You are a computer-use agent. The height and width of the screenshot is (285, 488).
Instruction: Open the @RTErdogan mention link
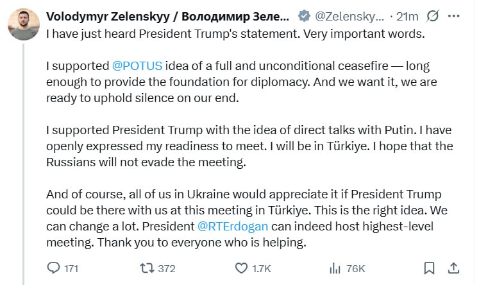[x=233, y=226]
